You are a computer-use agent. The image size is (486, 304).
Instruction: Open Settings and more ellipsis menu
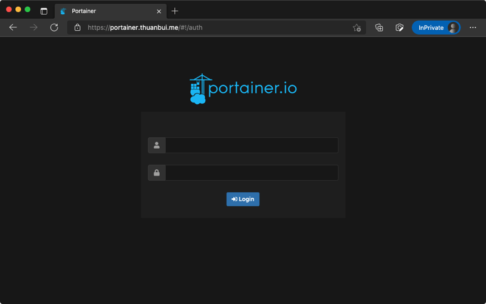coord(473,27)
